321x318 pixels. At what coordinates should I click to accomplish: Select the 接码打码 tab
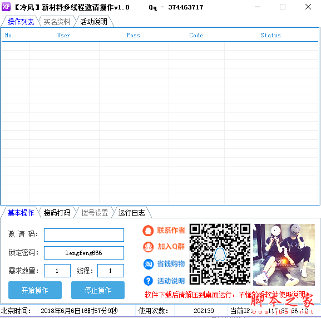57,213
